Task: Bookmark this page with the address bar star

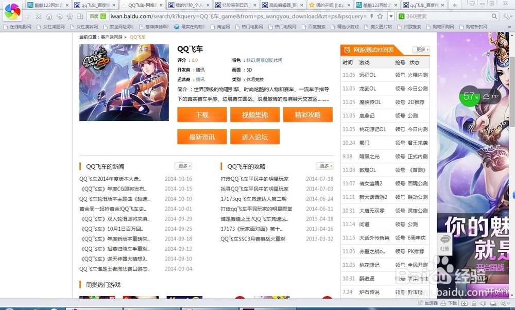Action: (380, 16)
